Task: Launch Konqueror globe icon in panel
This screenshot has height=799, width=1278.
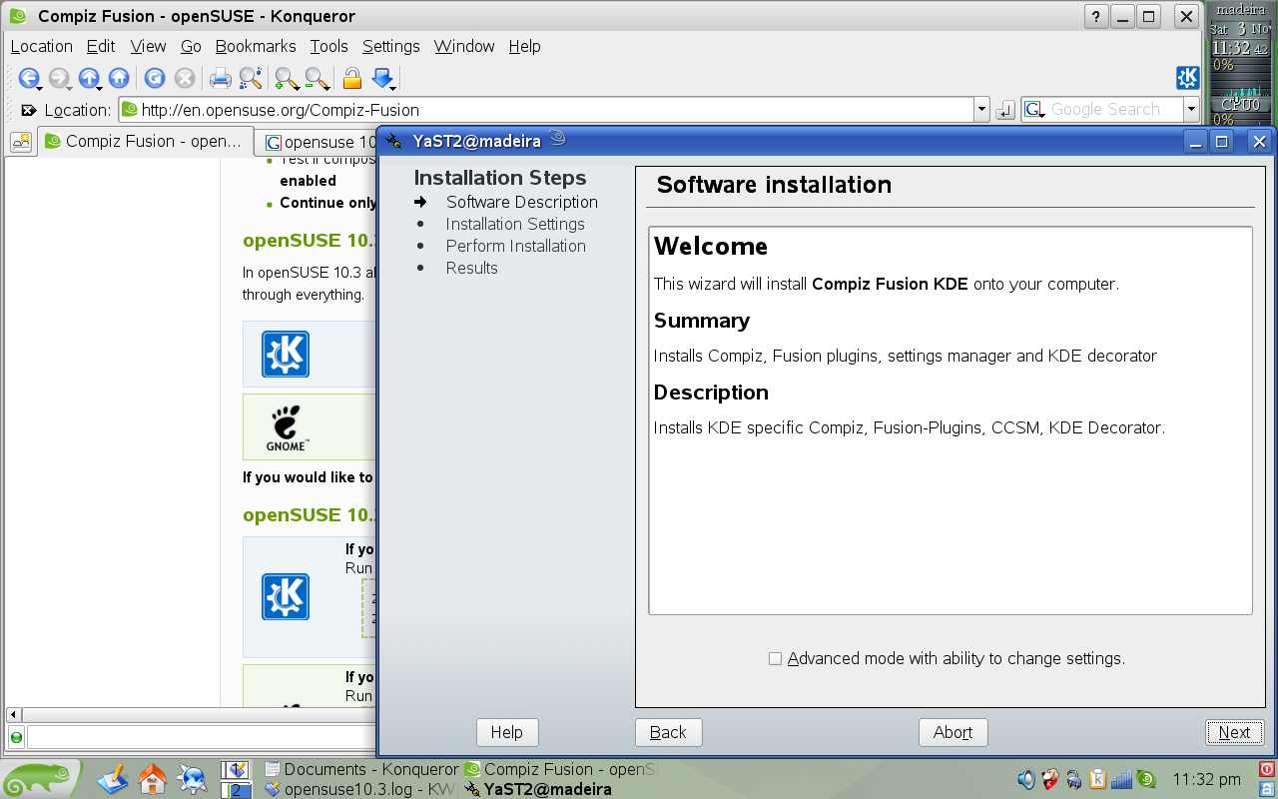Action: tap(192, 778)
